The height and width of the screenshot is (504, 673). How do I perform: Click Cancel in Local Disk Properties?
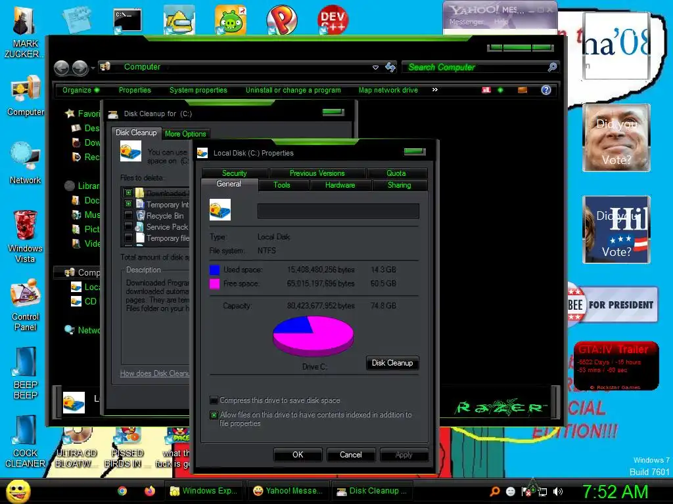tap(351, 455)
